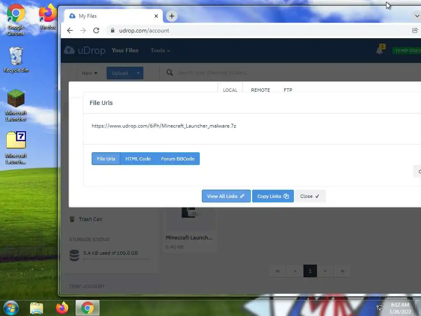
Task: Click the storage usage progress bar
Action: pyautogui.click(x=116, y=259)
